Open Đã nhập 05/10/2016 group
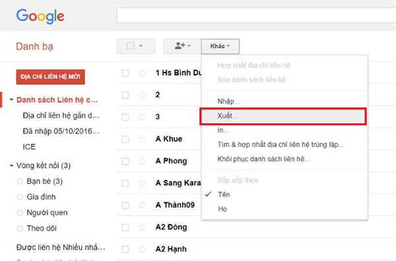The height and width of the screenshot is (261, 396). (x=61, y=131)
